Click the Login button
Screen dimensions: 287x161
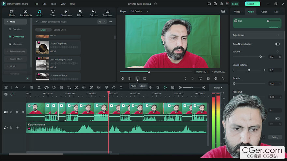[235, 4]
